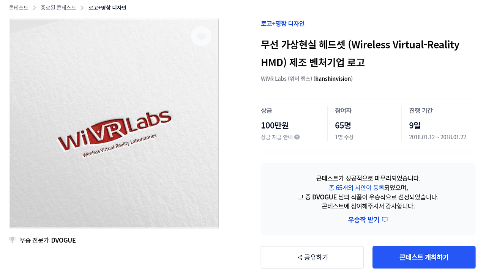Like the design with the heart icon
This screenshot has height=276, width=486.
(201, 36)
